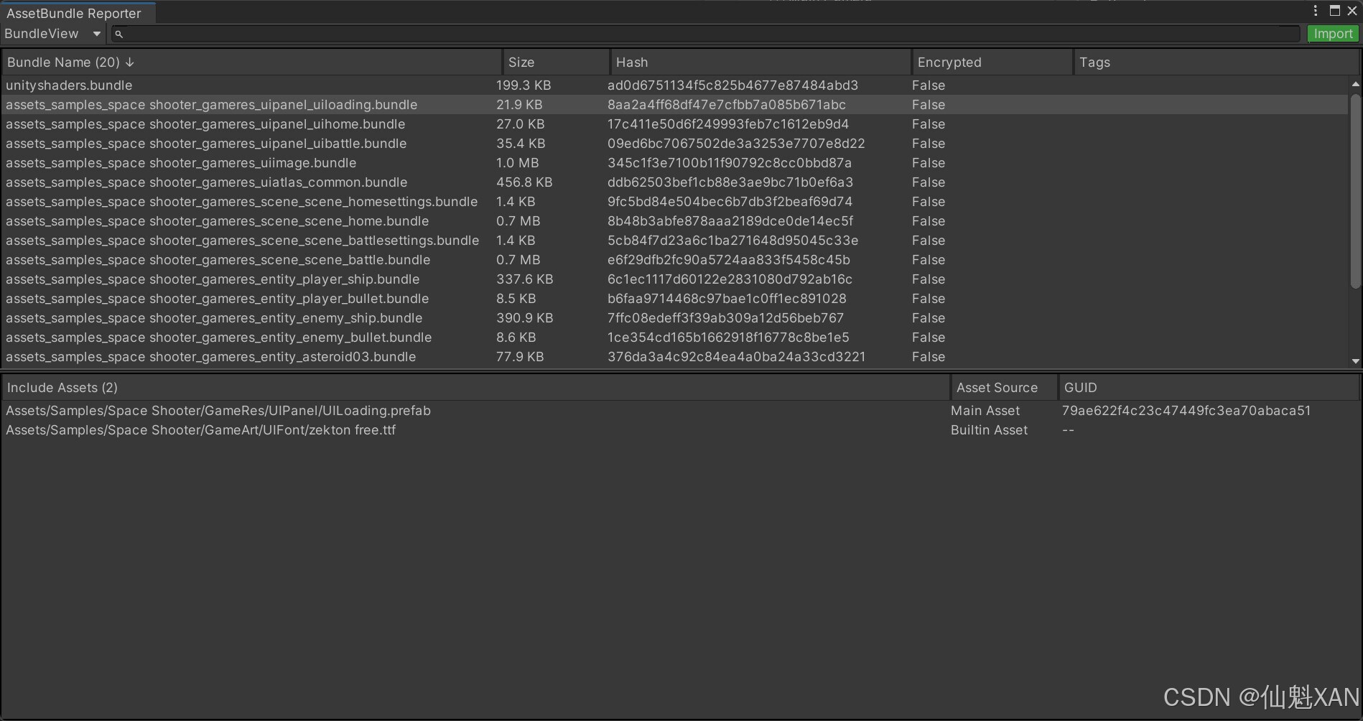Close the AssetBundle Reporter window
This screenshot has width=1363, height=721.
[x=1352, y=11]
